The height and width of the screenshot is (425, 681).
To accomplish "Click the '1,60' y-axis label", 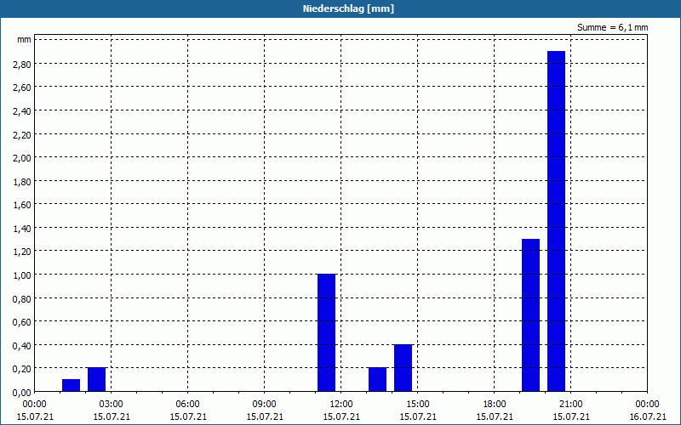I will [23, 205].
